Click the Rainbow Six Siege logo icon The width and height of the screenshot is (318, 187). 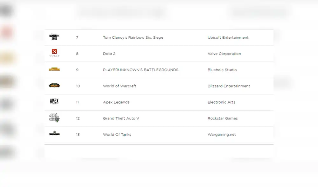tap(54, 37)
